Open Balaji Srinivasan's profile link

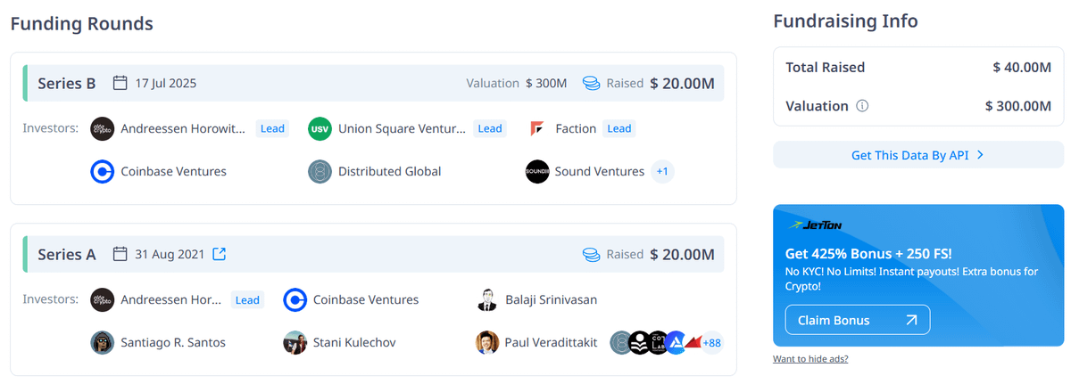tap(552, 300)
